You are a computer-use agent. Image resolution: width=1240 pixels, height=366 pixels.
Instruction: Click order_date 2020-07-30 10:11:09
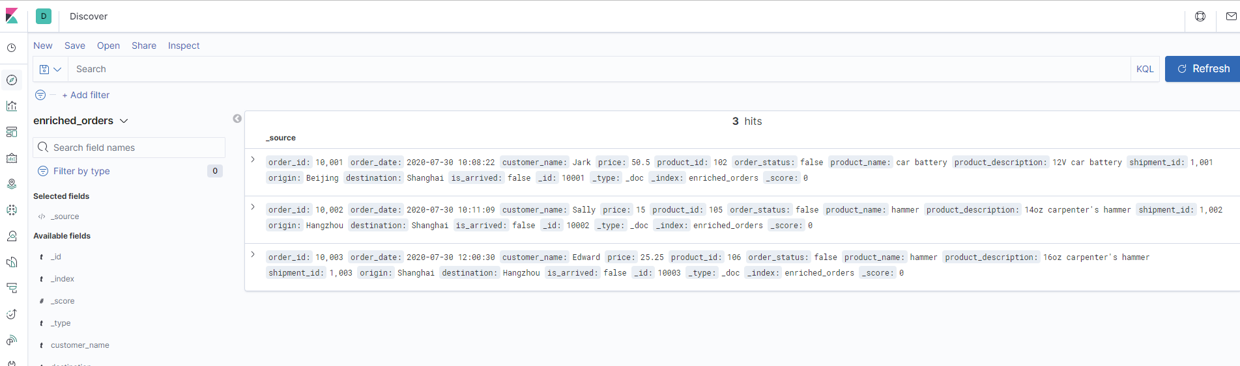tap(451, 210)
